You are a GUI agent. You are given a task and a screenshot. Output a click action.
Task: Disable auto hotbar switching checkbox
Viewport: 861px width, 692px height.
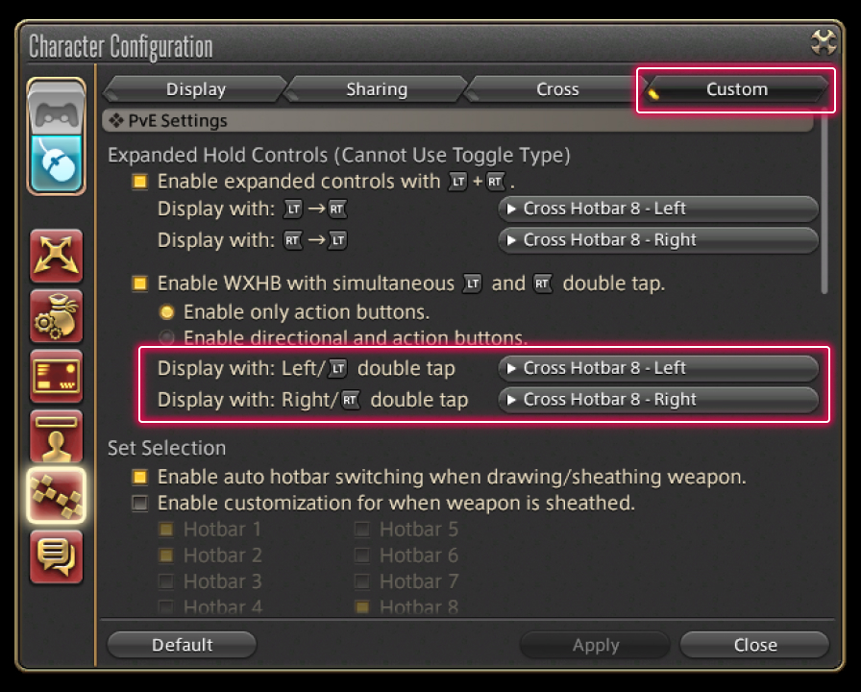(140, 478)
